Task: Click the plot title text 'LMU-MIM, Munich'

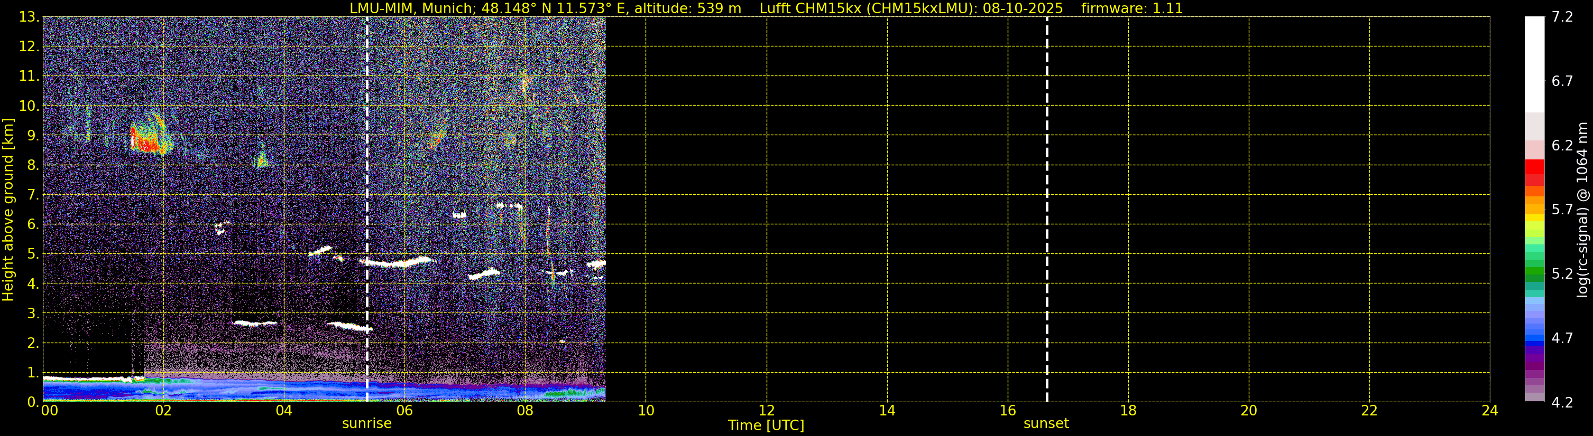Action: click(x=411, y=8)
